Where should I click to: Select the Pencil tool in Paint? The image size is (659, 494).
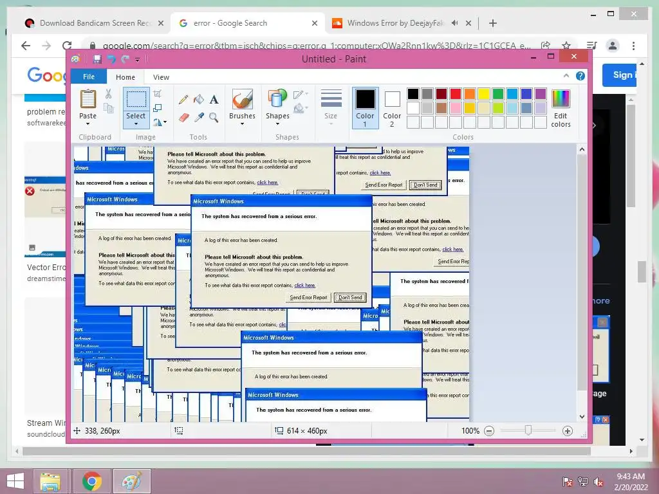183,100
